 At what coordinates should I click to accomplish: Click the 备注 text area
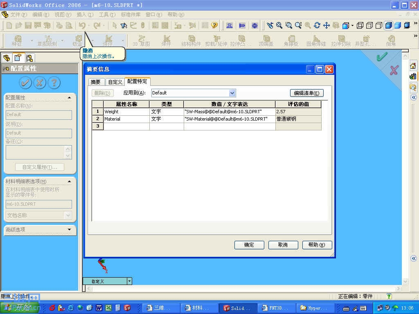(x=39, y=152)
